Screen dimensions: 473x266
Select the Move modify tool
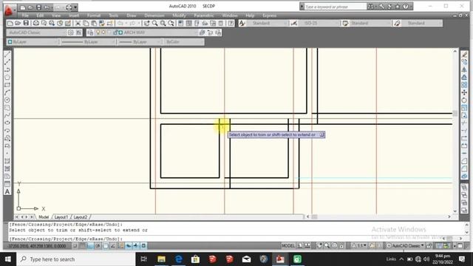click(464, 92)
